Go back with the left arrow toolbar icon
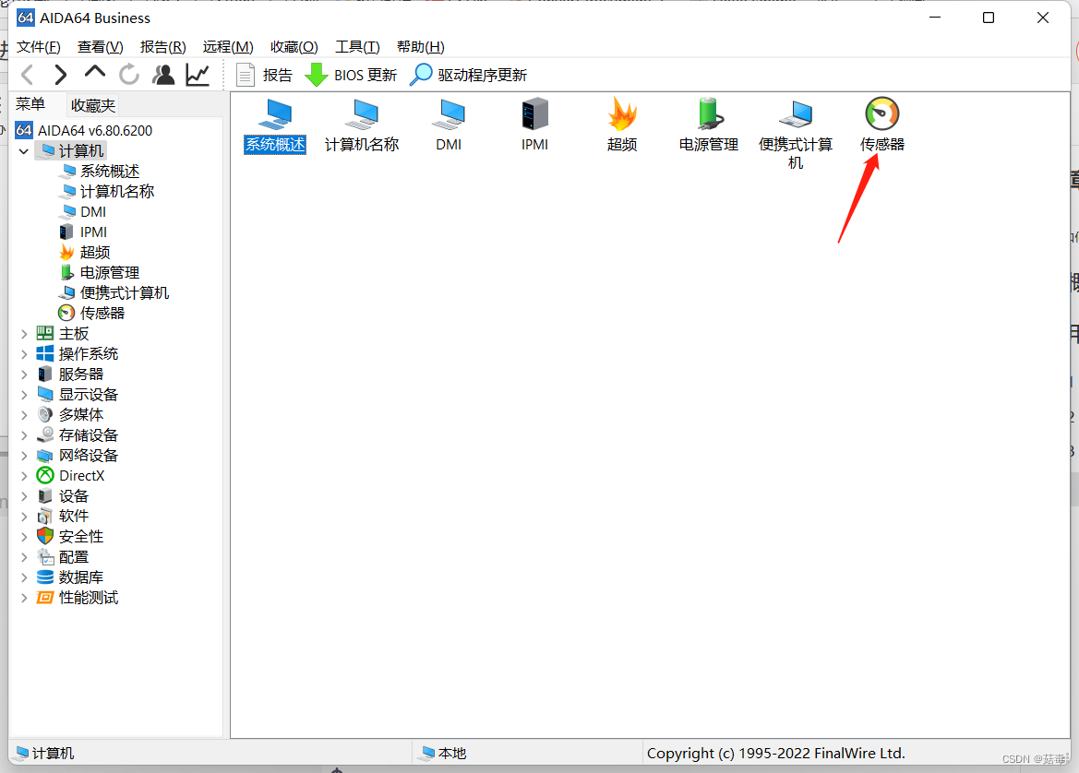This screenshot has width=1079, height=773. pyautogui.click(x=28, y=75)
